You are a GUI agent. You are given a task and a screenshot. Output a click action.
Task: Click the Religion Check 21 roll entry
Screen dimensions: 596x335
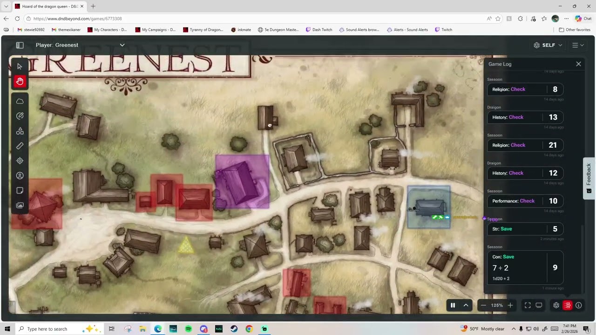click(x=525, y=145)
